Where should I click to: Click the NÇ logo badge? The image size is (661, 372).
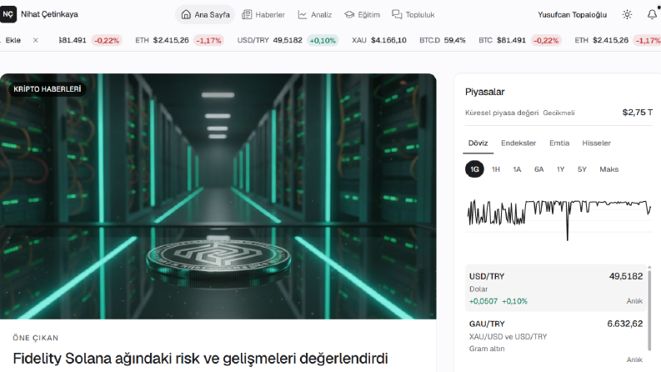(x=8, y=14)
